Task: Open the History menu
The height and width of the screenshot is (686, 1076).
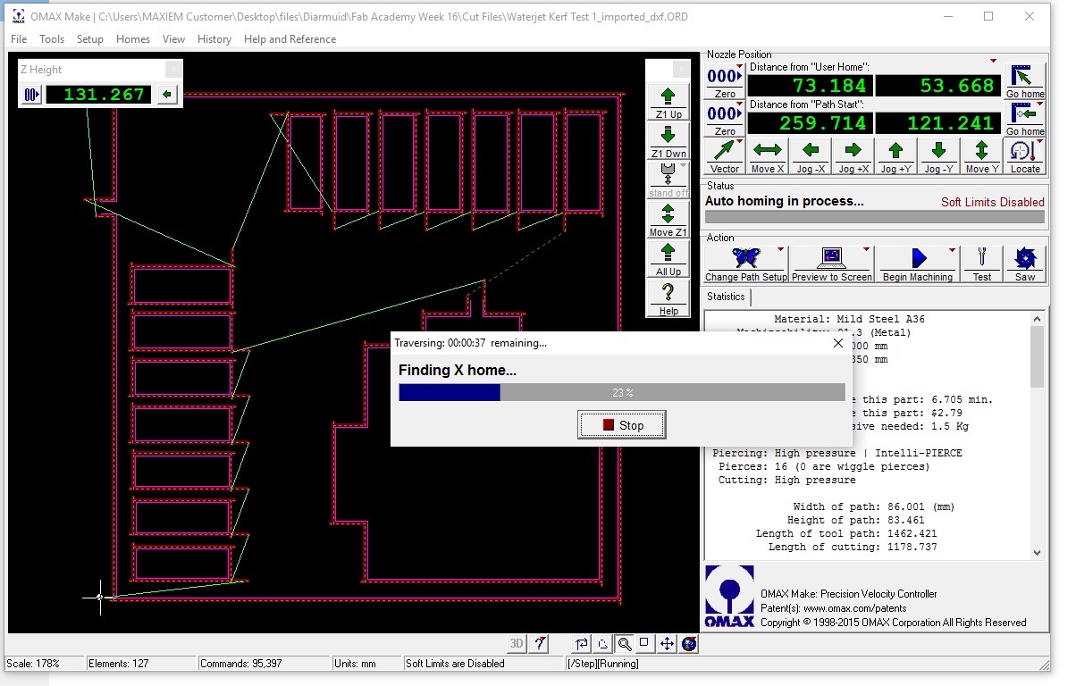Action: coord(214,39)
